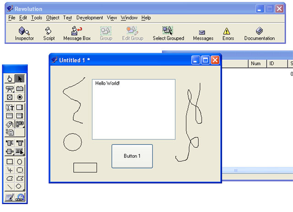The height and width of the screenshot is (212, 293).
Task: Choose the pulldown menu tool in palette
Action: (x=10, y=143)
